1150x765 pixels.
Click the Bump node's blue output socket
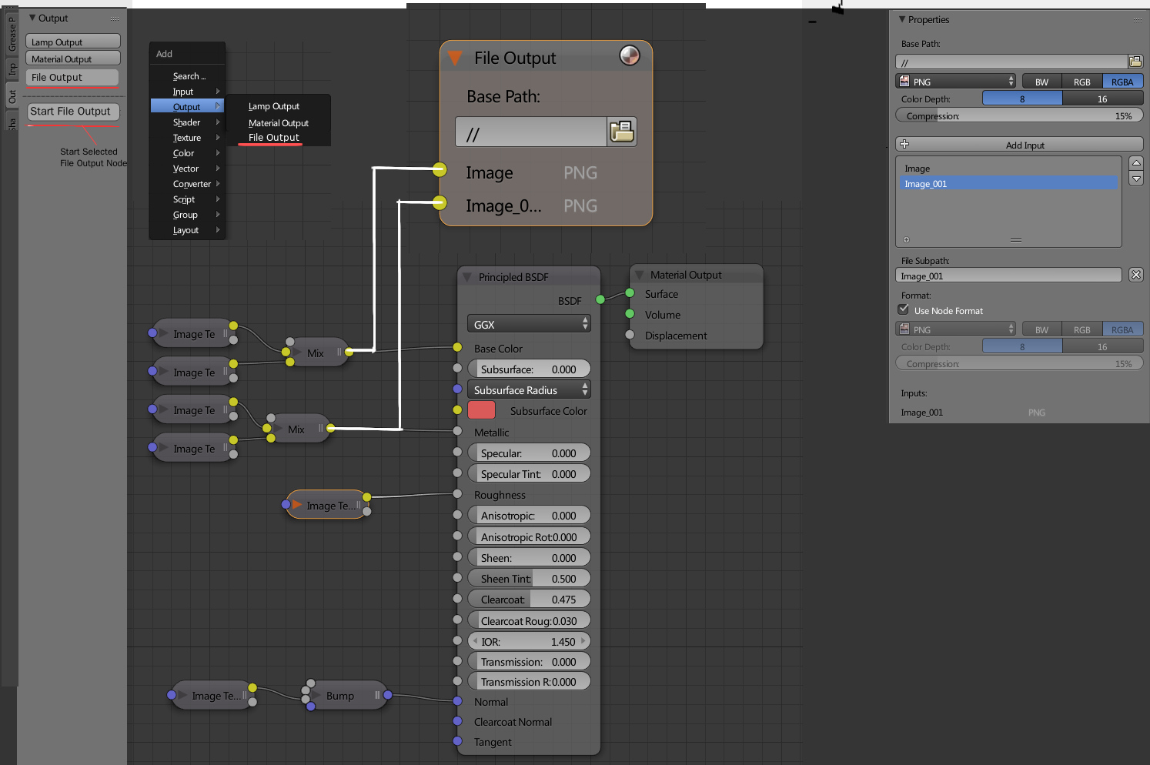pos(388,695)
